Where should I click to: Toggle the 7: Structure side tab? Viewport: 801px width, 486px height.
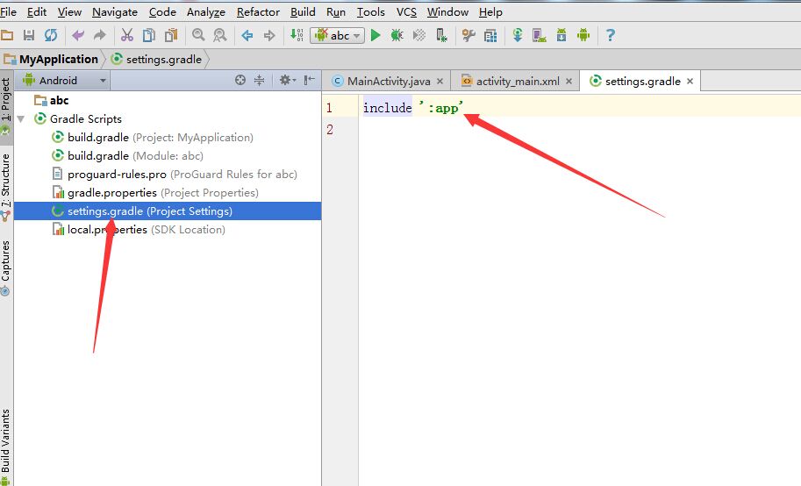pyautogui.click(x=5, y=187)
